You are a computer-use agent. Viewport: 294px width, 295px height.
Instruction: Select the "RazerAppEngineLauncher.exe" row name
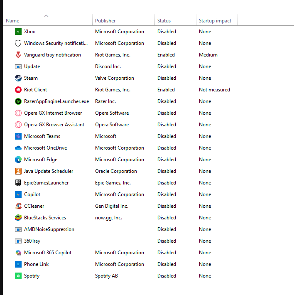click(x=56, y=101)
